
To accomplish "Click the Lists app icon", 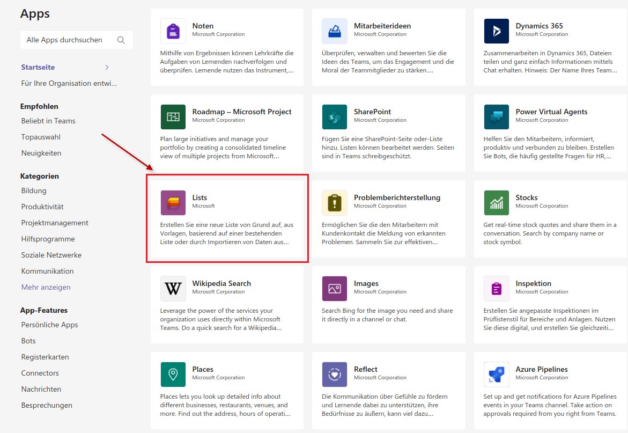I will pyautogui.click(x=173, y=203).
